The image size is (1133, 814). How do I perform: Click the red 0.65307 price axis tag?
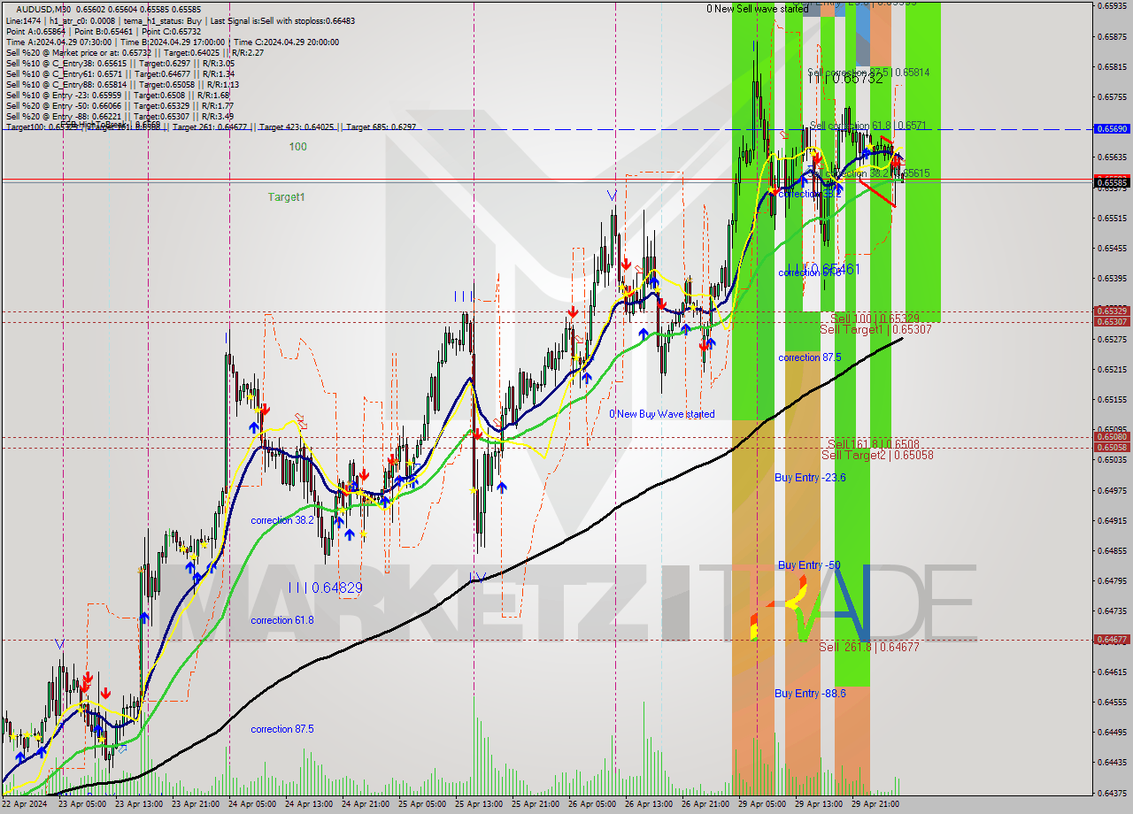pos(1112,321)
